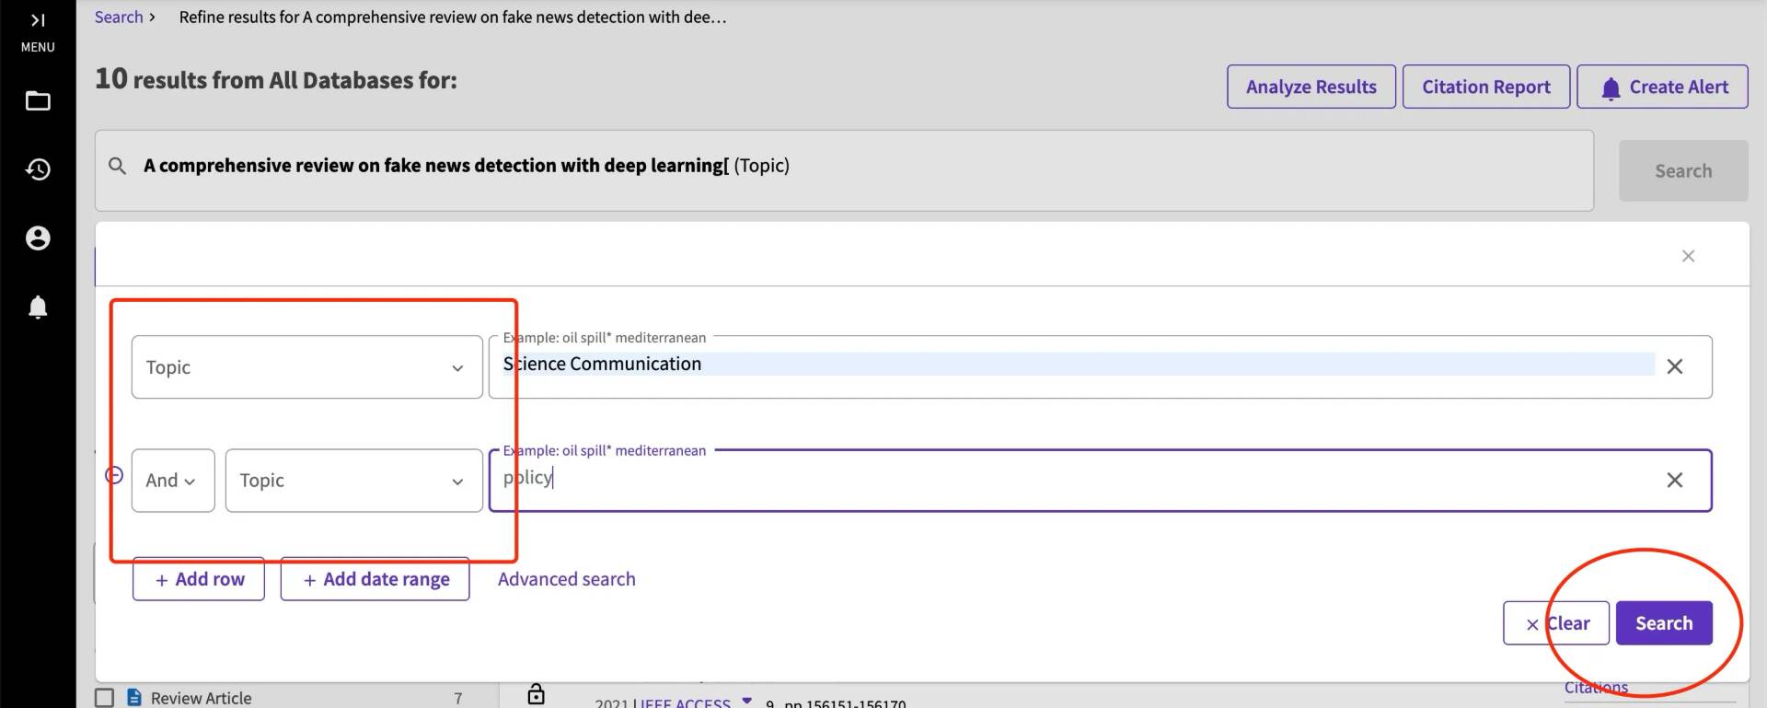Add date range to search
The image size is (1767, 708).
click(375, 579)
